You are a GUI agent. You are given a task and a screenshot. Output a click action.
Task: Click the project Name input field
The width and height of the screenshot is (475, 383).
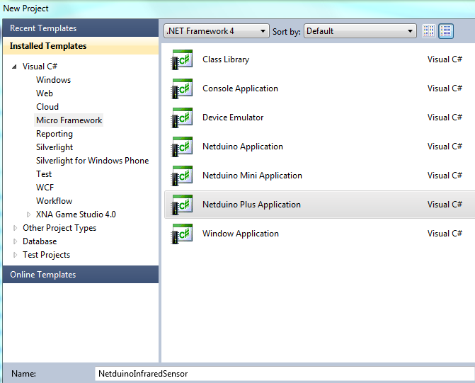(285, 374)
